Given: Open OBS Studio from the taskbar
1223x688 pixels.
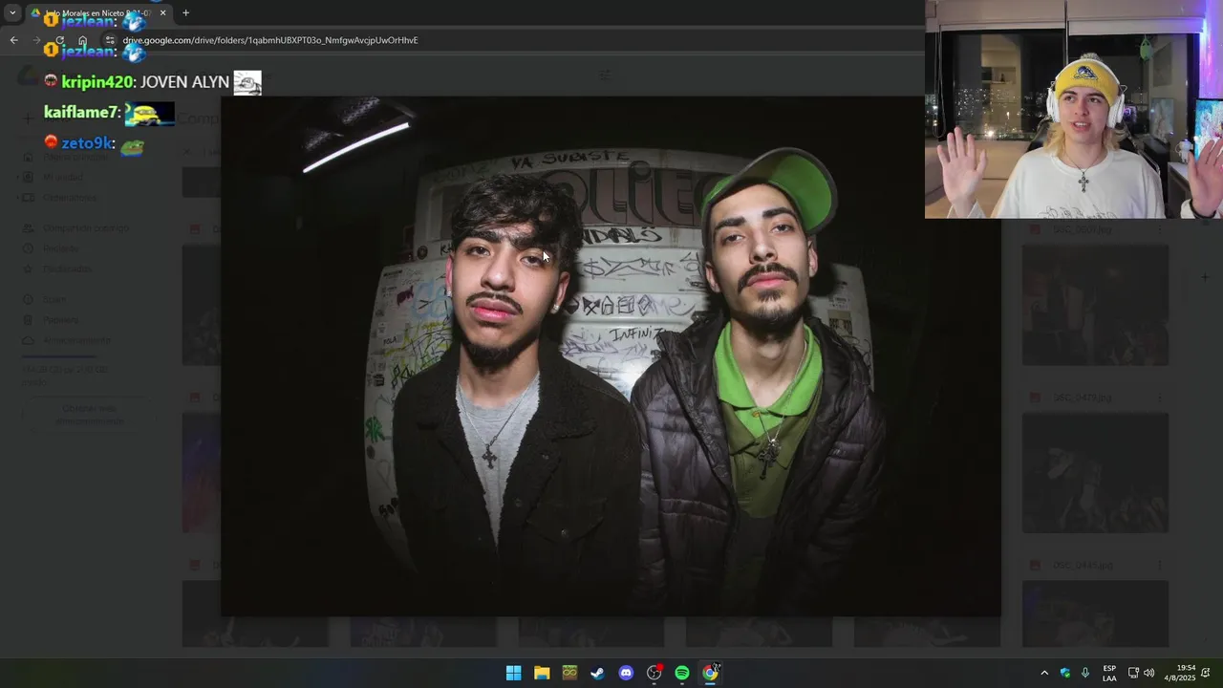Looking at the screenshot, I should (654, 673).
